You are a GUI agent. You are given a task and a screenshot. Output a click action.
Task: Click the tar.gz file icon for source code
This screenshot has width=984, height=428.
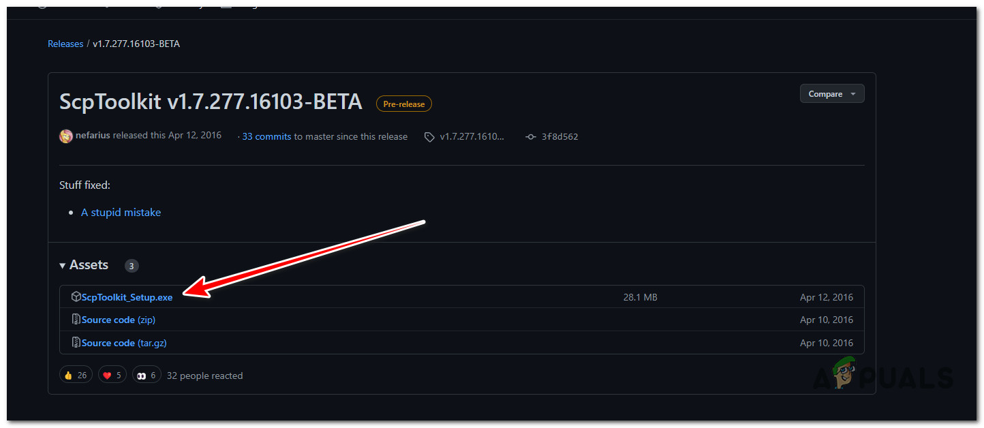point(76,343)
